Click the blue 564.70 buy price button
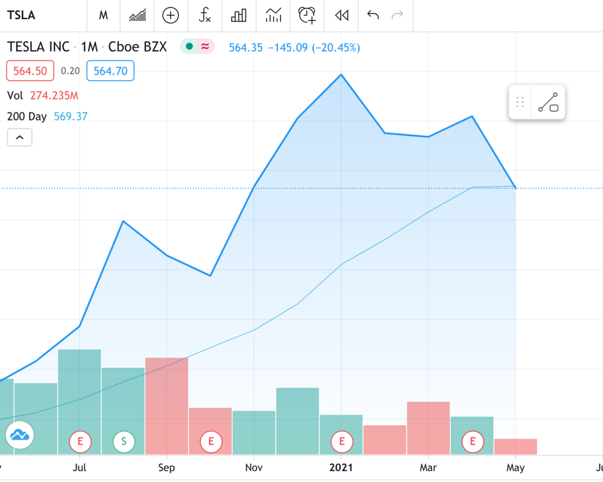This screenshot has width=603, height=482. 110,70
